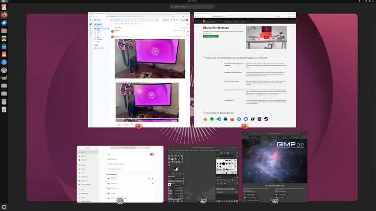Viewport: 376px width, 211px height.
Task: Click the Close button in the GIMP welcome dialog
Action: [x=304, y=133]
